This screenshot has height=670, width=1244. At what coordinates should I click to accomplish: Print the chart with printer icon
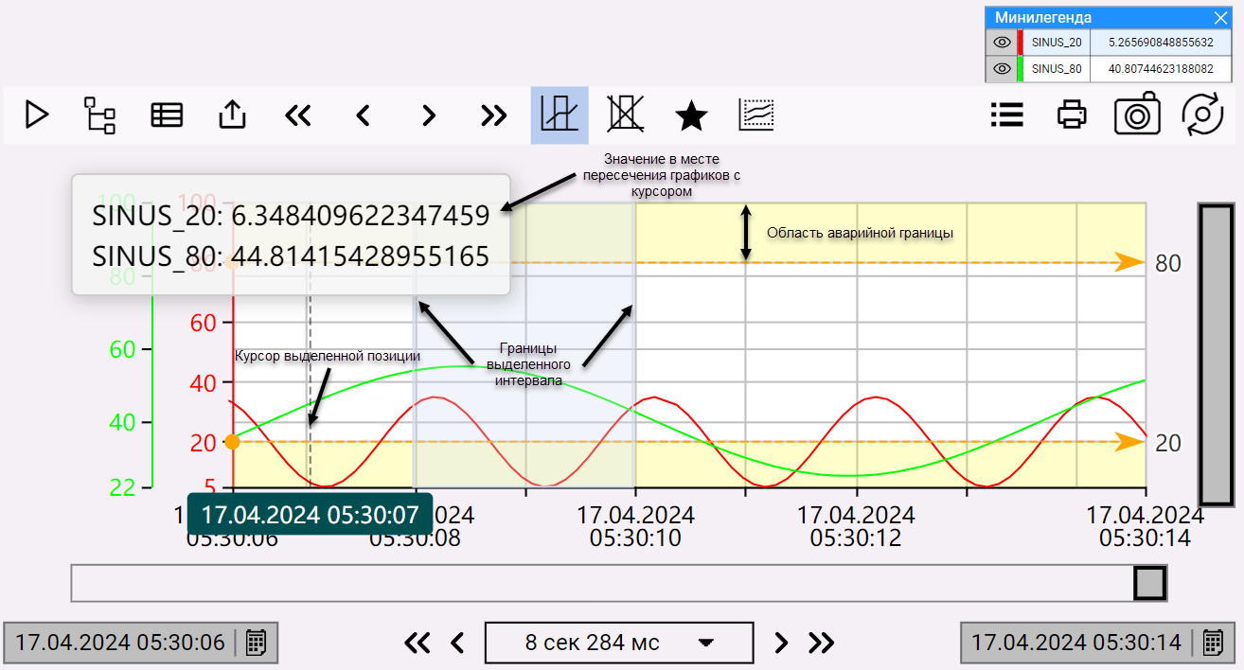pos(1071,115)
